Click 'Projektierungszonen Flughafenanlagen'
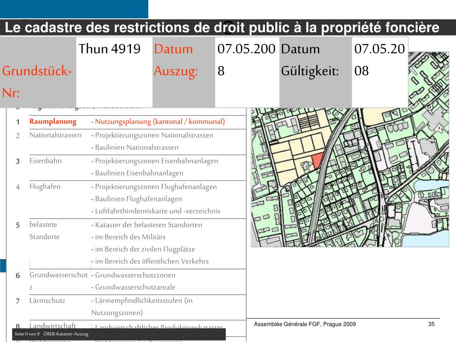The height and width of the screenshot is (342, 456). tap(155, 187)
